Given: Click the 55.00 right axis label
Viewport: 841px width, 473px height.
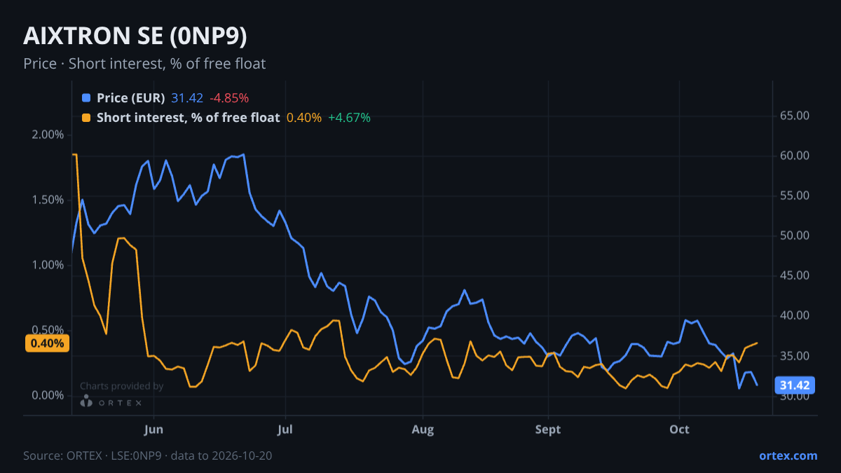Looking at the screenshot, I should (795, 196).
